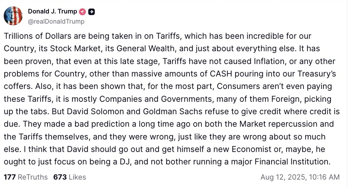Open the @realDonaldTrump handle link

tap(56, 22)
